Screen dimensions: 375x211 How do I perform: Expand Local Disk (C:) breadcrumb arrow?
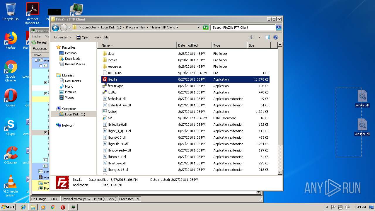tap(124, 27)
